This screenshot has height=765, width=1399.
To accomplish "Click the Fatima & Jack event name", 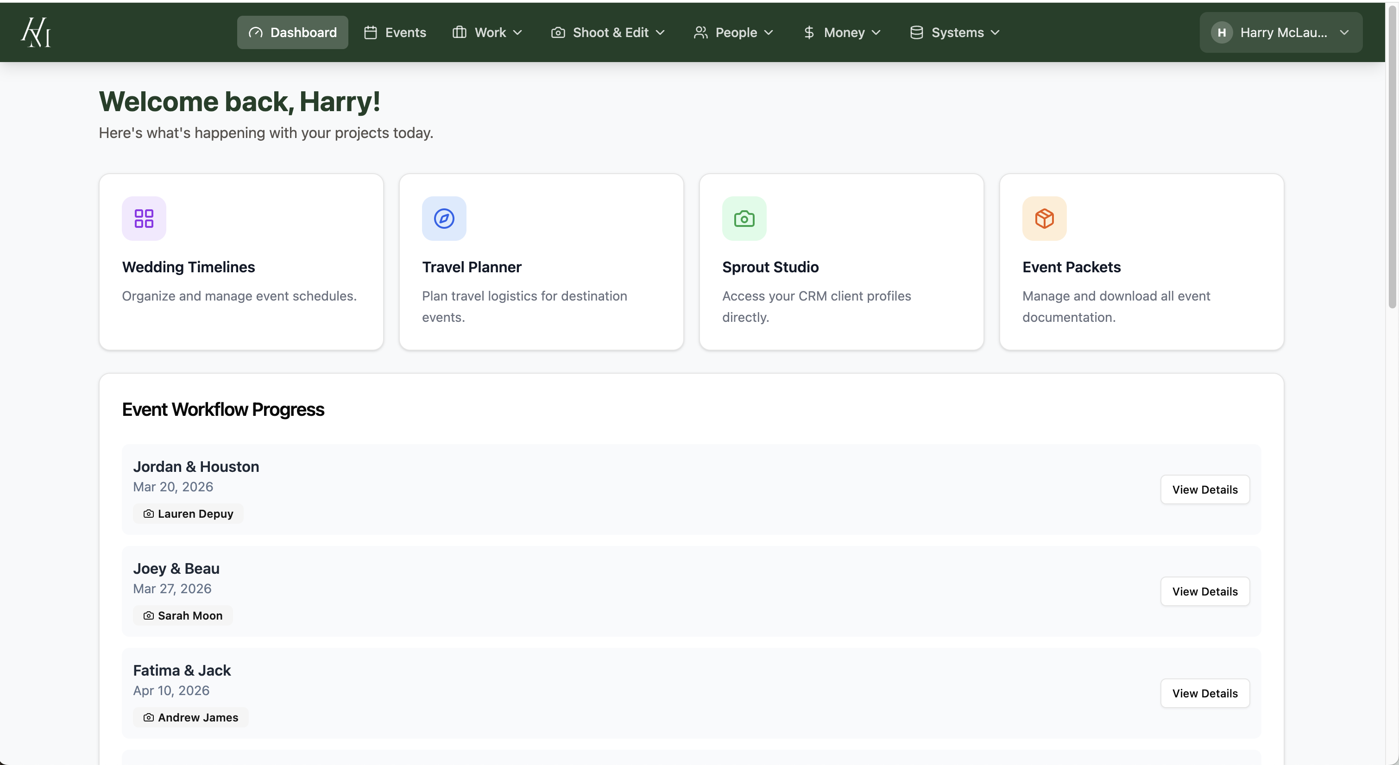I will [182, 671].
